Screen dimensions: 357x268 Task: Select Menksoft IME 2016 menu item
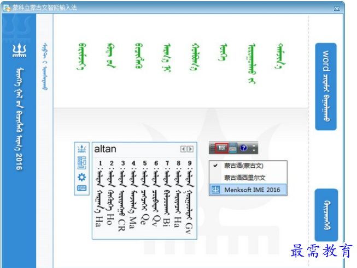pyautogui.click(x=248, y=190)
